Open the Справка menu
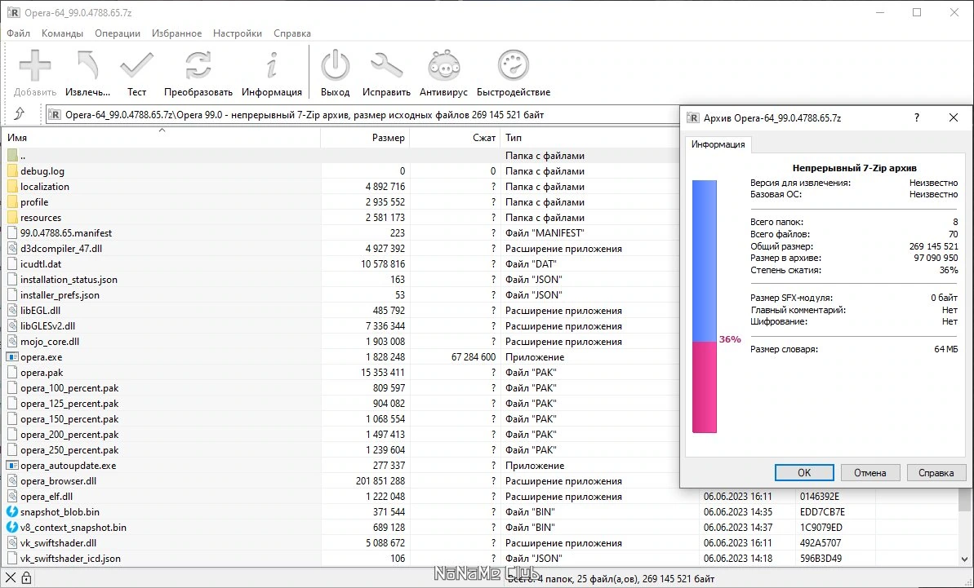The width and height of the screenshot is (974, 588). click(292, 33)
